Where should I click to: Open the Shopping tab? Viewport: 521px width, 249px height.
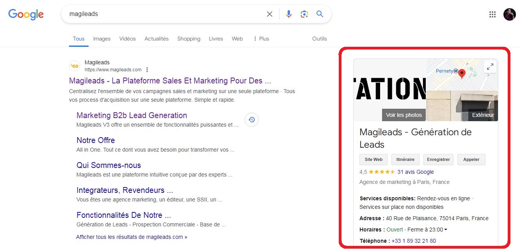[189, 39]
